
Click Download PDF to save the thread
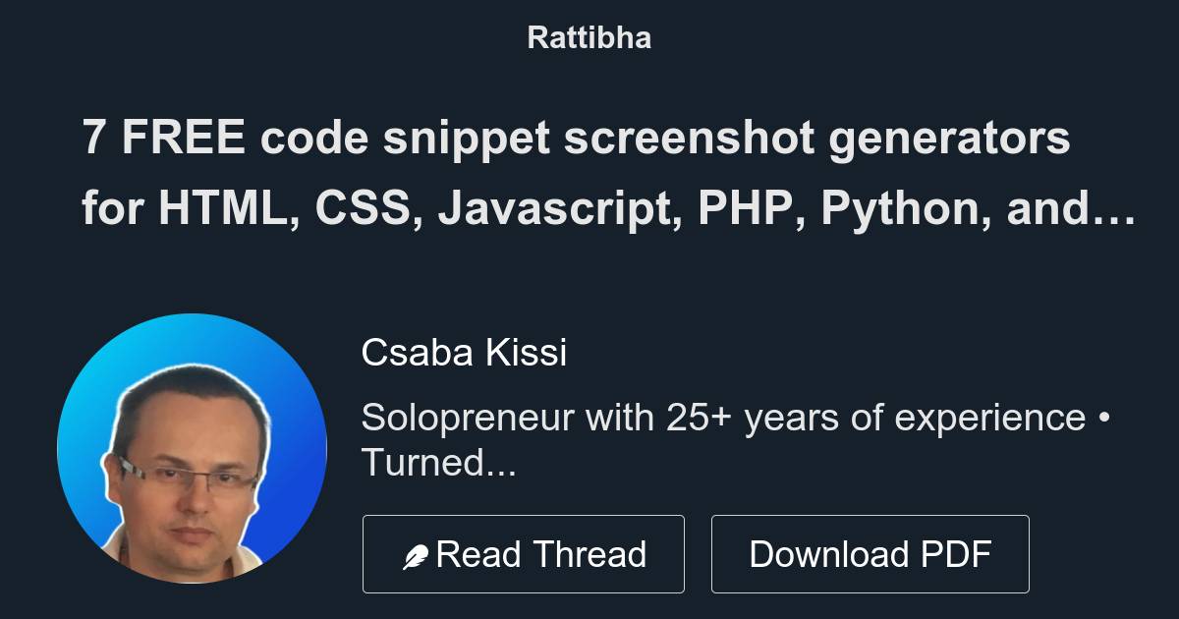pyautogui.click(x=870, y=552)
